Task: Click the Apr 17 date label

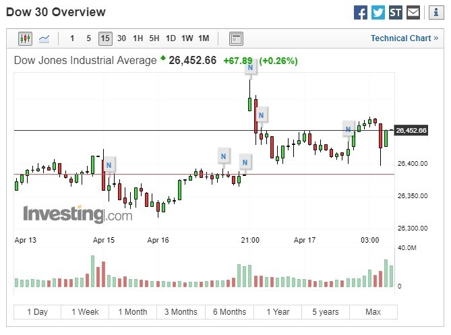Action: tap(305, 240)
